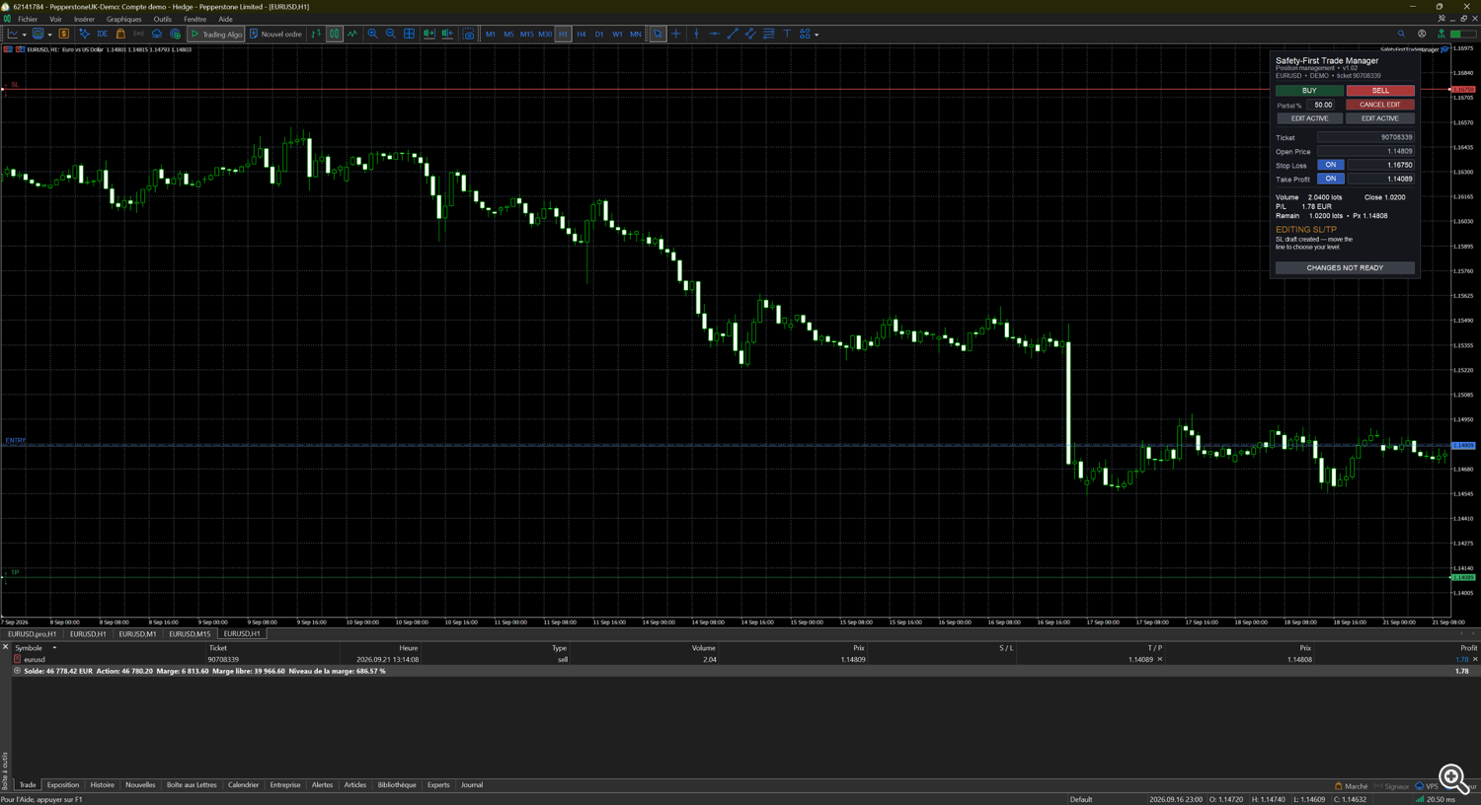Switch timeframe to H4

coord(582,34)
